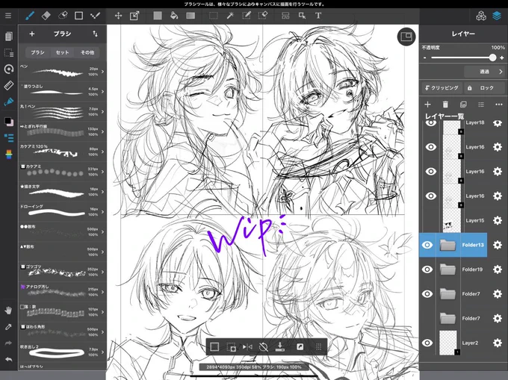
Task: Open the rainbow color palette panel
Action: [x=9, y=155]
